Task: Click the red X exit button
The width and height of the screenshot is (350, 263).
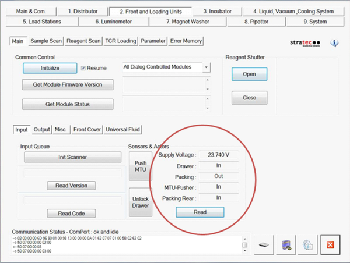Action: pos(329,245)
